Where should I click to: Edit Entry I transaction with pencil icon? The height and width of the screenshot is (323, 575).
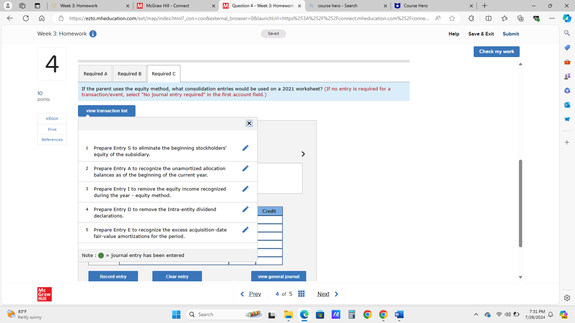[x=245, y=189]
